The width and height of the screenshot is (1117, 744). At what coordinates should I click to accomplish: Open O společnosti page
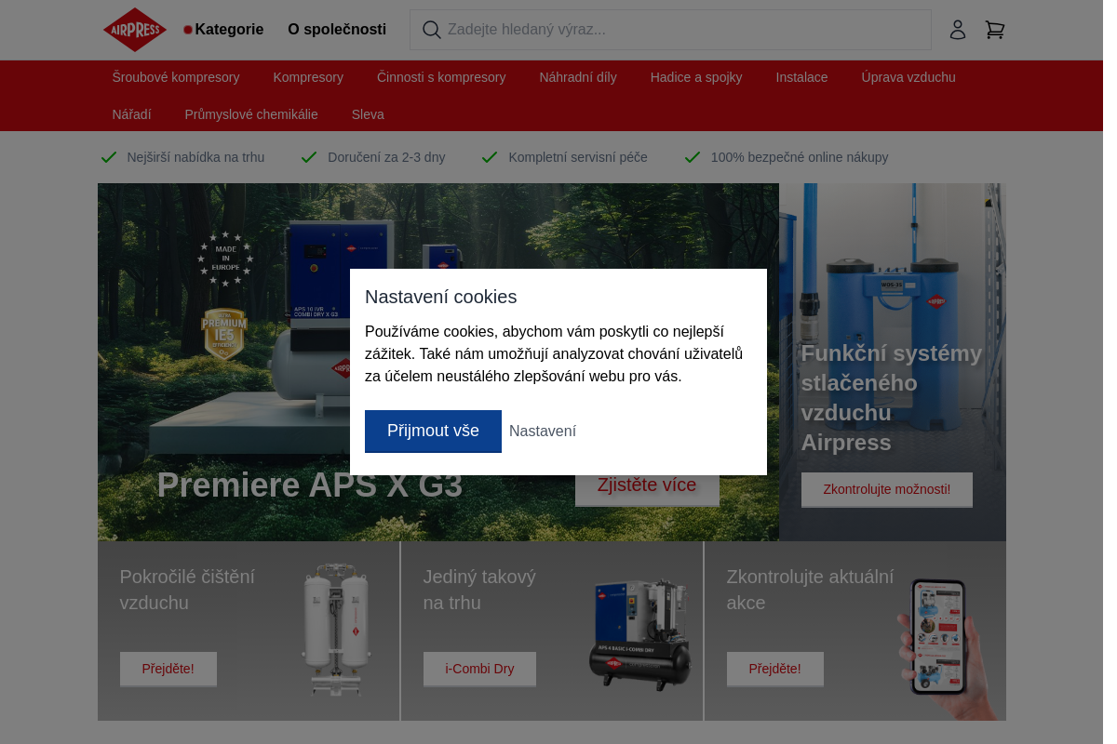coord(337,30)
